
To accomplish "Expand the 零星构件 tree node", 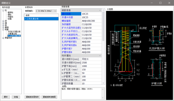I will click(x=3, y=38).
